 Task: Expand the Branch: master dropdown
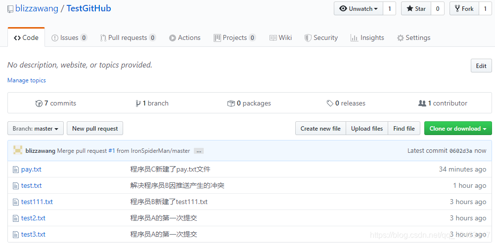pos(36,129)
